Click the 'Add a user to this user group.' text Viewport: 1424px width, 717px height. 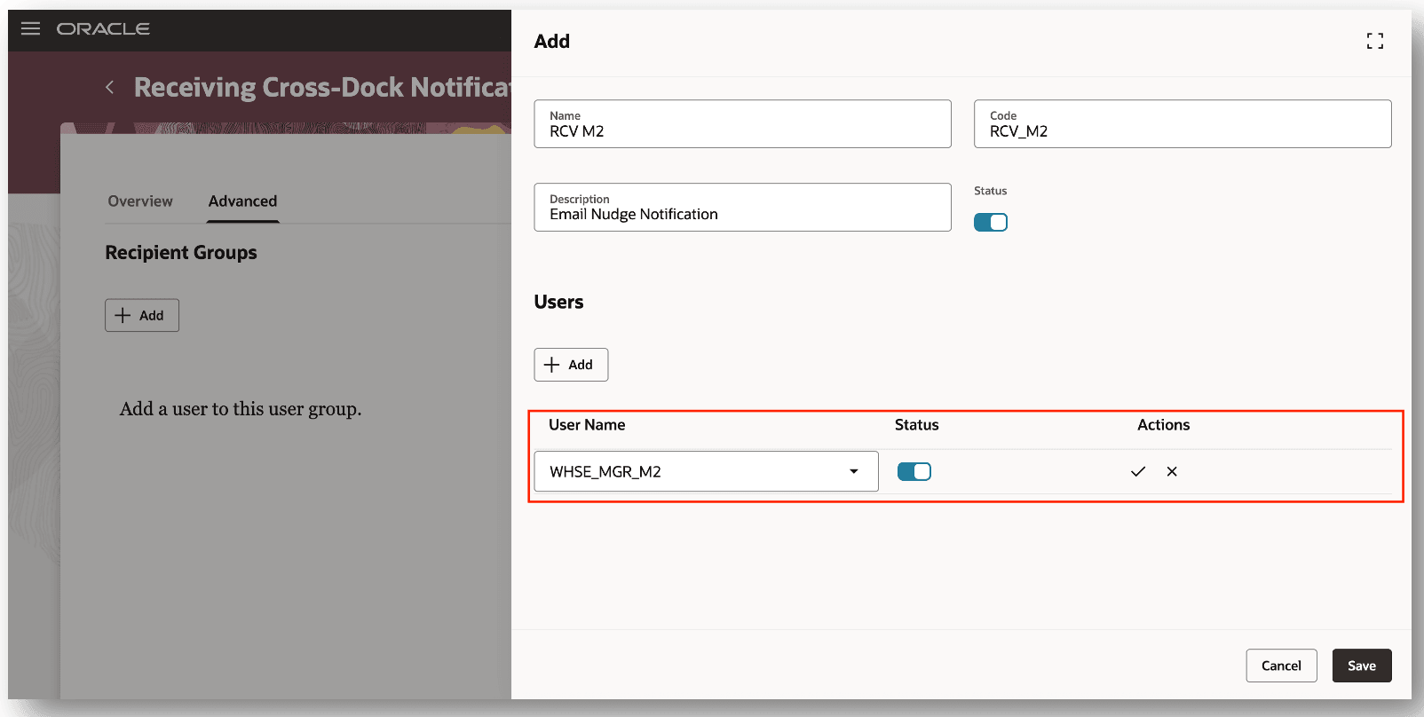pos(241,409)
